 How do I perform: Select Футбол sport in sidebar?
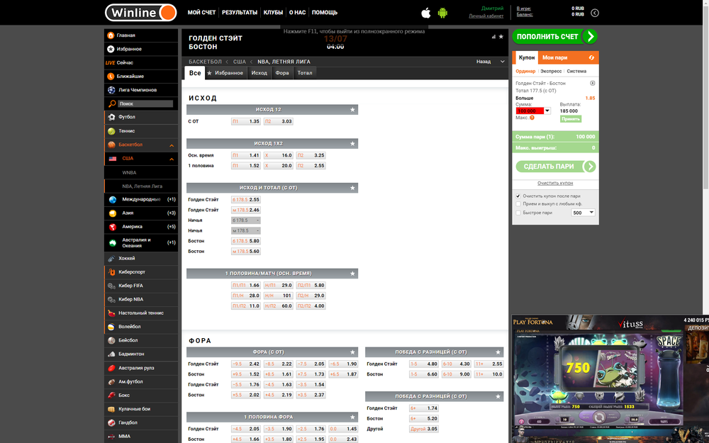pyautogui.click(x=141, y=117)
